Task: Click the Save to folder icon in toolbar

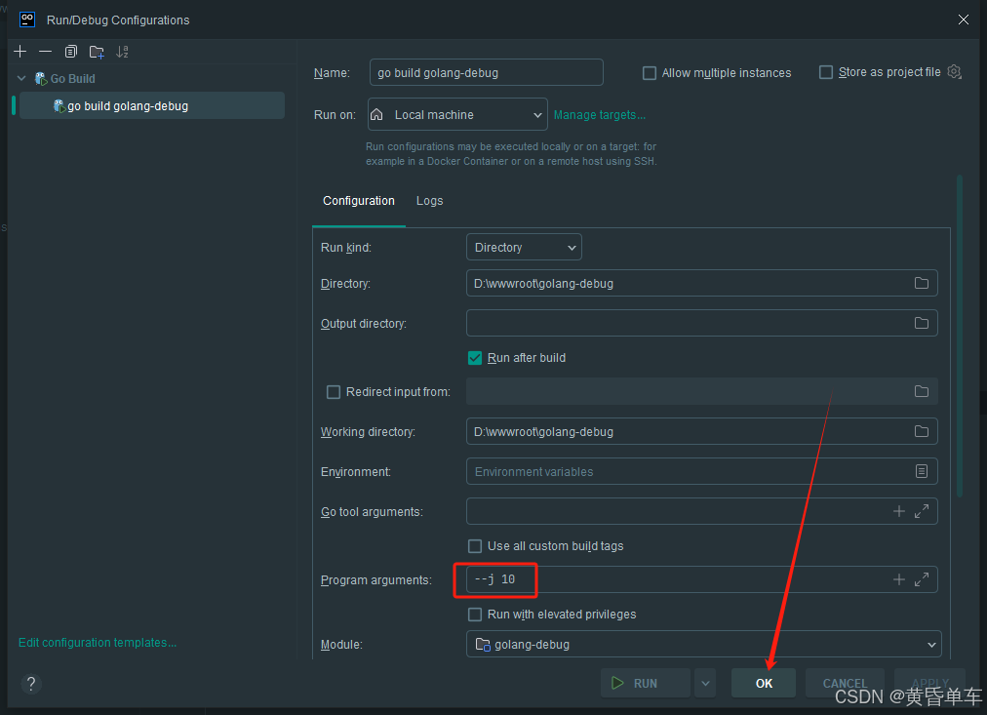Action: [97, 52]
